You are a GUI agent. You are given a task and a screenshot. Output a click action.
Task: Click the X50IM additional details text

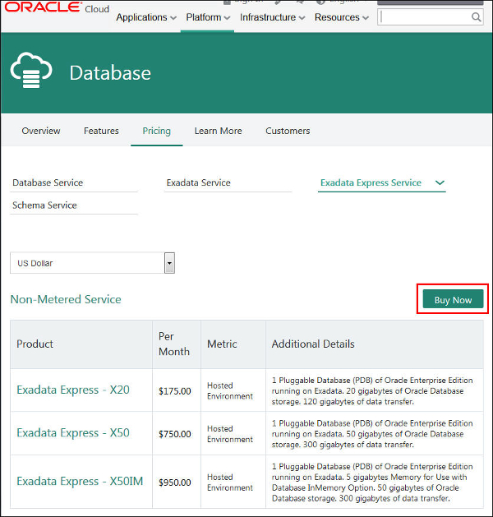(372, 482)
